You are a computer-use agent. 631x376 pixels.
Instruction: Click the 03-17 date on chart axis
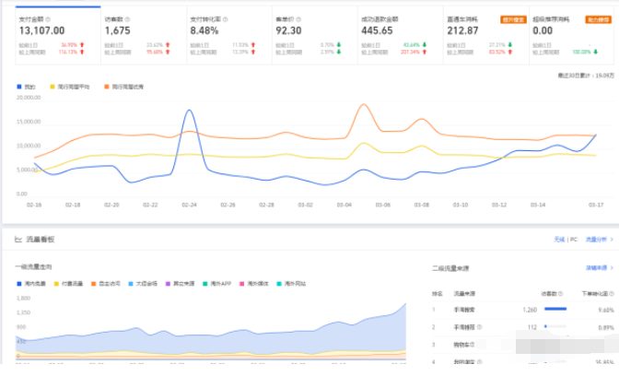596,205
